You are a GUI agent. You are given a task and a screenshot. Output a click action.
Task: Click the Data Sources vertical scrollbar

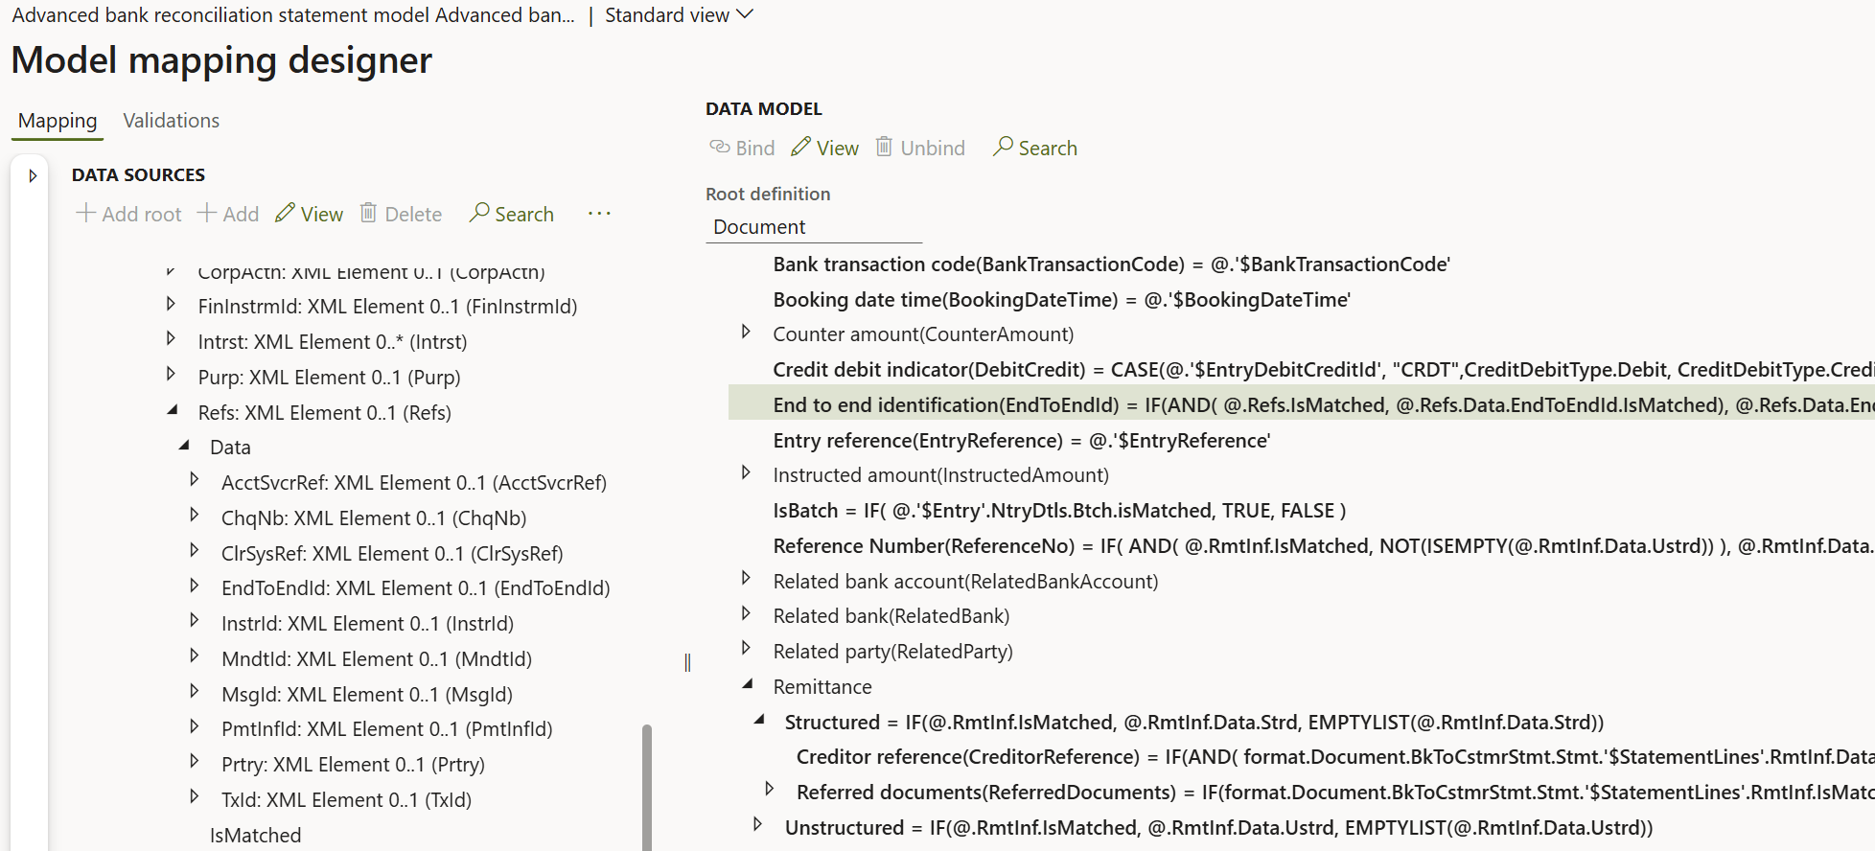(647, 786)
